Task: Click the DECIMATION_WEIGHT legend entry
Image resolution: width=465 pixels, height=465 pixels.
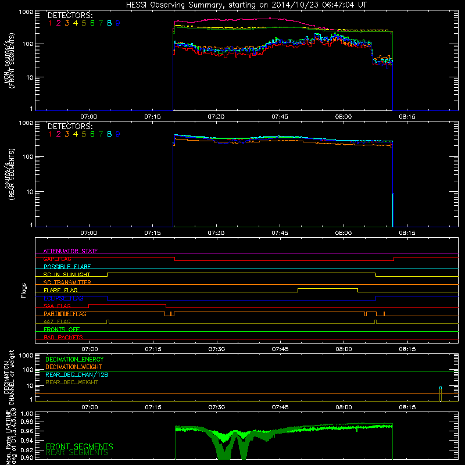Action: click(x=74, y=367)
